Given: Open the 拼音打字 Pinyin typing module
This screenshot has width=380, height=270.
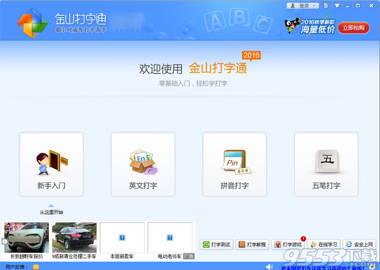Looking at the screenshot, I should [x=235, y=164].
